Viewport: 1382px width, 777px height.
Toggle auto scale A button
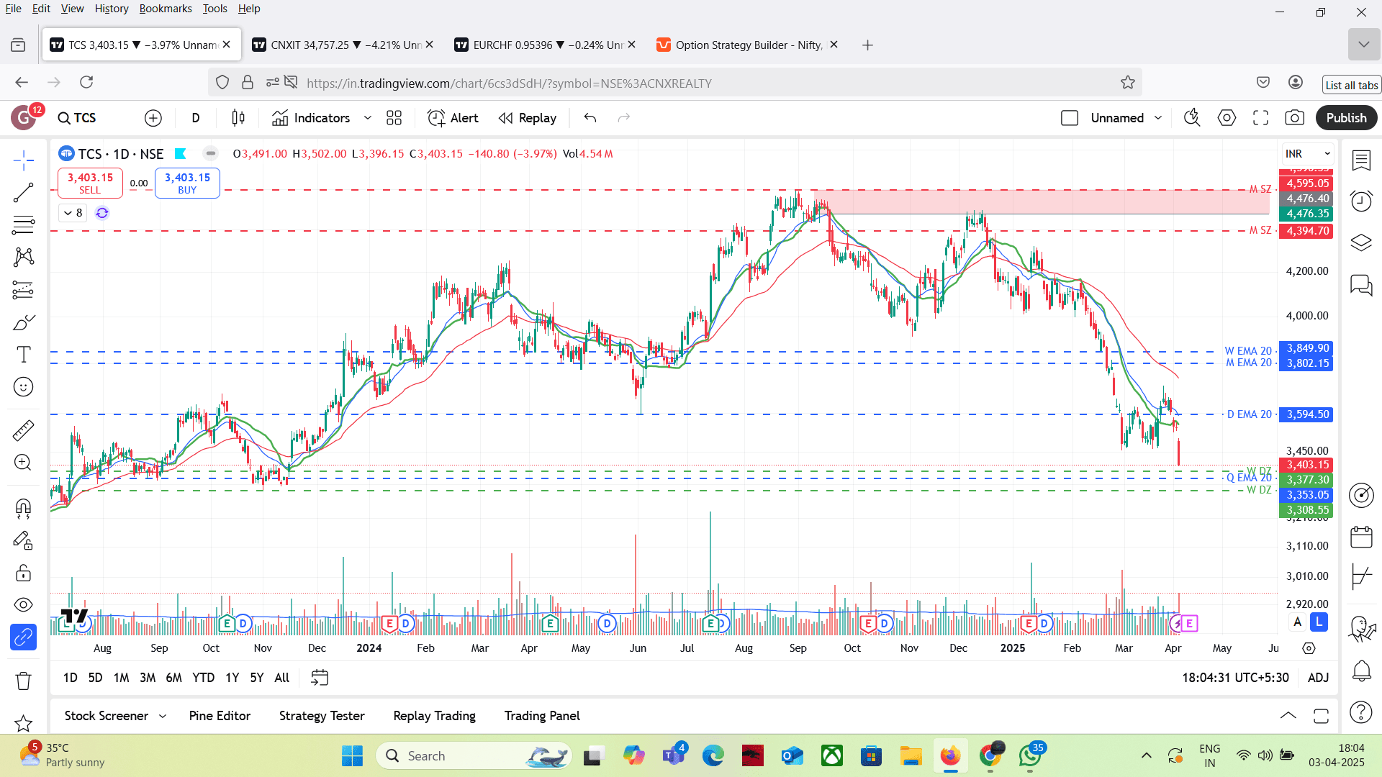coord(1298,622)
